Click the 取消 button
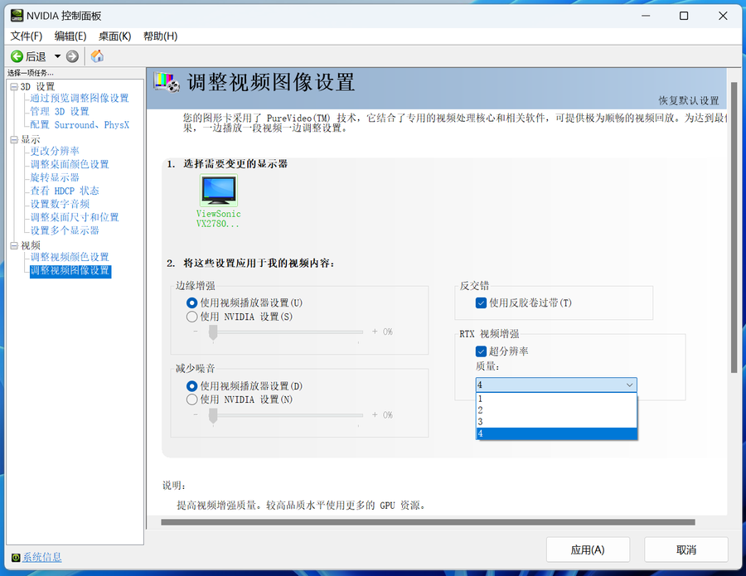Image resolution: width=746 pixels, height=576 pixels. pyautogui.click(x=686, y=549)
